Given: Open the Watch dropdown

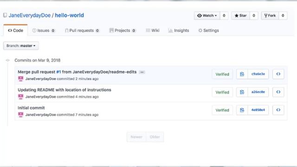Looking at the screenshot, I should [x=207, y=16].
